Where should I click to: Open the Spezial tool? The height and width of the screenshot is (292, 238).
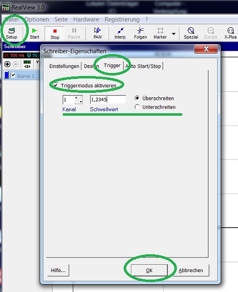191,34
